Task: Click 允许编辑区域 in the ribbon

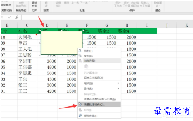Action: pyautogui.click(x=135, y=4)
